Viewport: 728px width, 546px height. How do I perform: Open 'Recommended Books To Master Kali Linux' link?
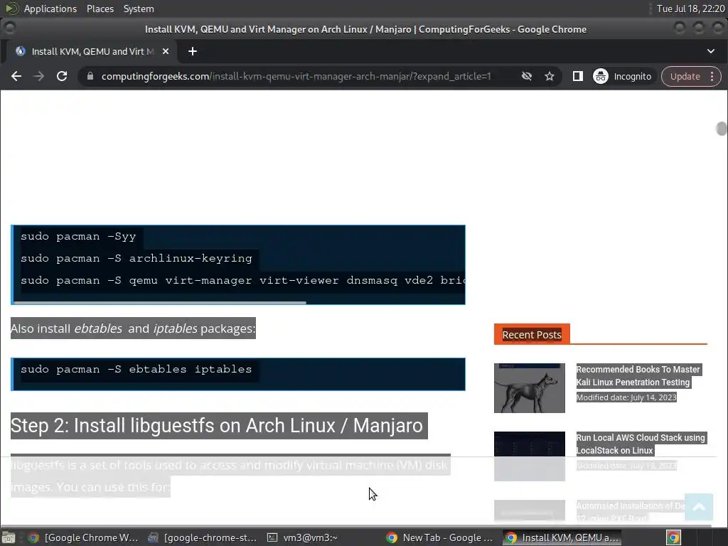(638, 375)
